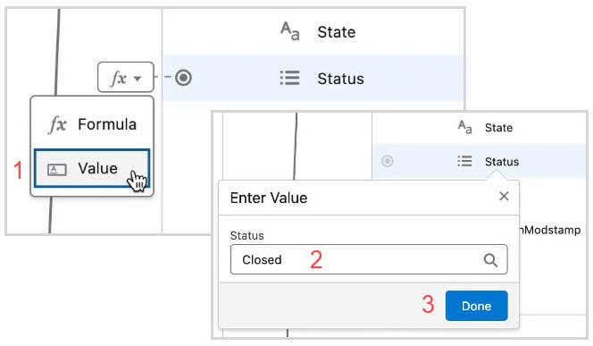This screenshot has width=593, height=346.
Task: Select the Status field row in upper panel
Action: point(313,78)
